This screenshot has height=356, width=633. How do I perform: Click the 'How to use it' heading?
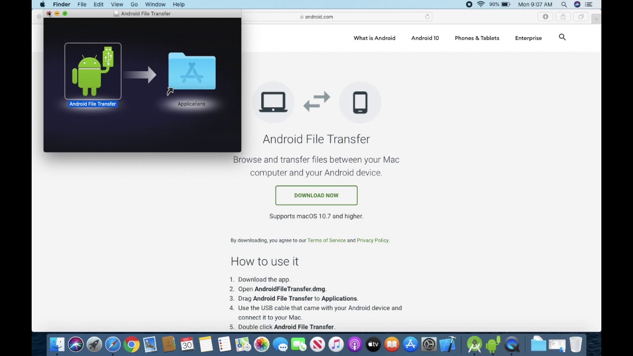point(265,262)
